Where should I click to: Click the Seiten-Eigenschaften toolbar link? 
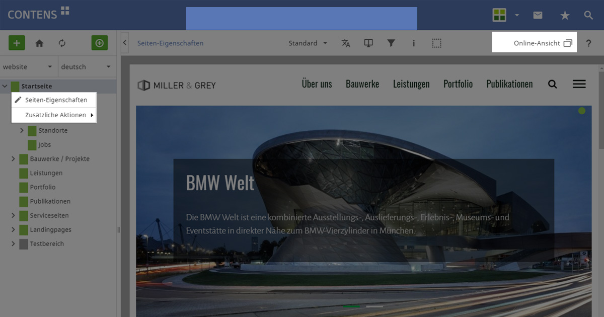coord(171,43)
